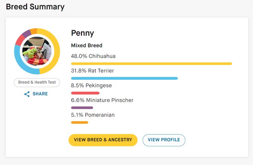Screen dimensions: 253x165
Task: Click the yellow Chihuahua percentage bar
Action: click(151, 64)
